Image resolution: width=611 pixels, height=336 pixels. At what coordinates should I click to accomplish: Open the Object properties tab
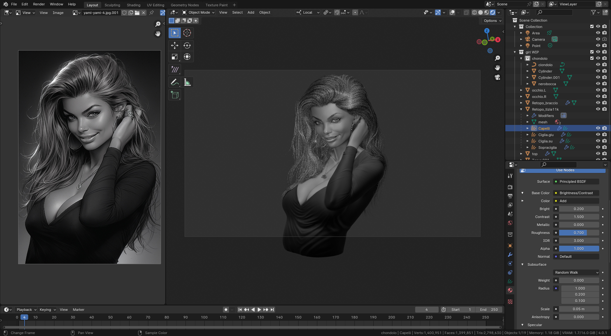click(510, 246)
